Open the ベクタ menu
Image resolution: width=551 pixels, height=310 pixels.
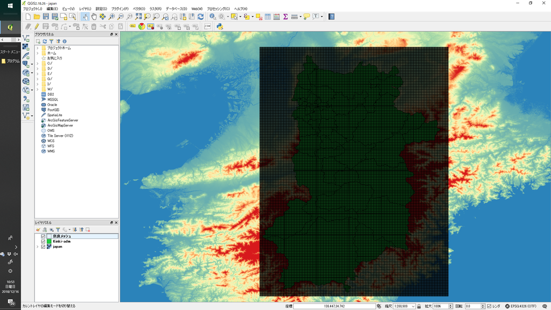[139, 9]
